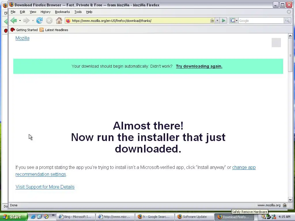Click the tray icon next to the clock

(274, 217)
